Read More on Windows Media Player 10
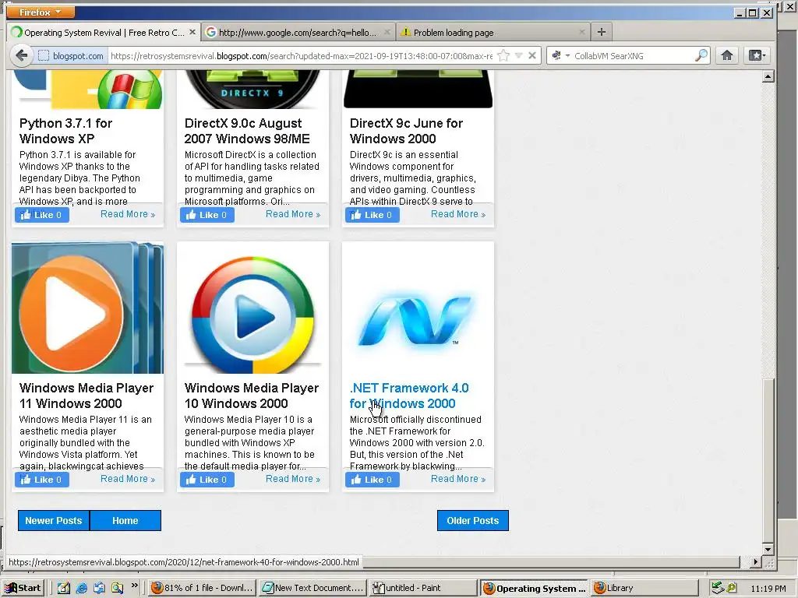798x598 pixels. (293, 479)
